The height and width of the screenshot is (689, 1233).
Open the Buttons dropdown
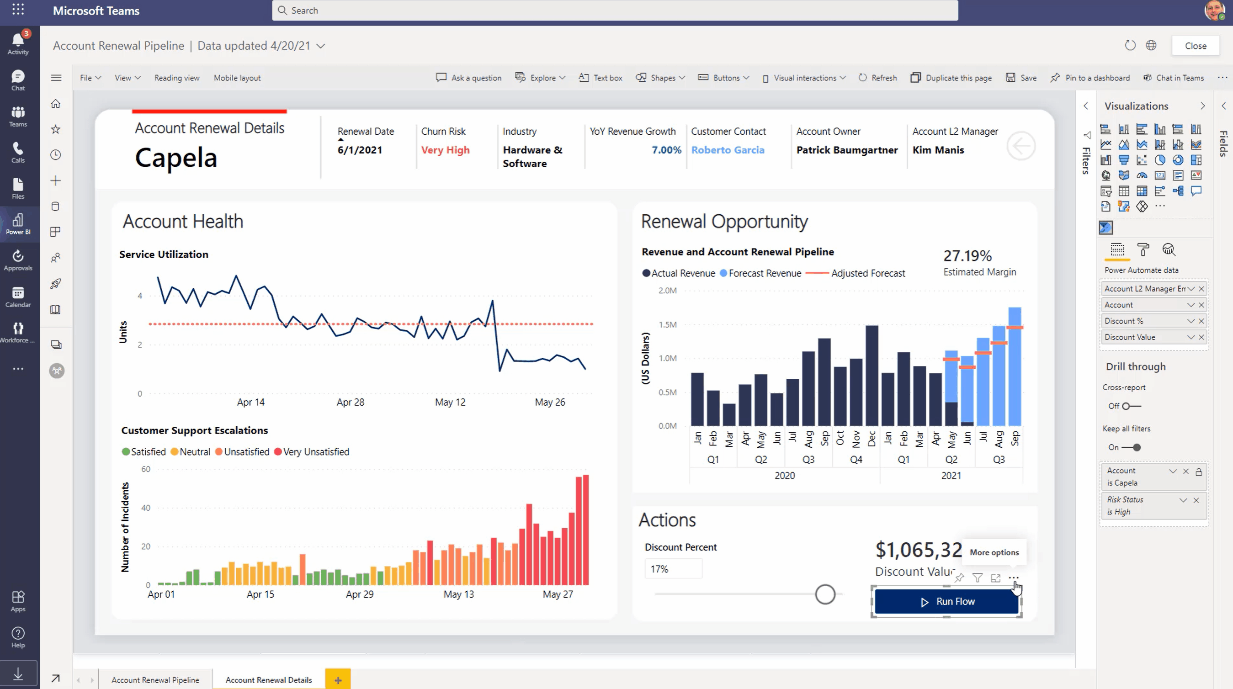point(723,78)
